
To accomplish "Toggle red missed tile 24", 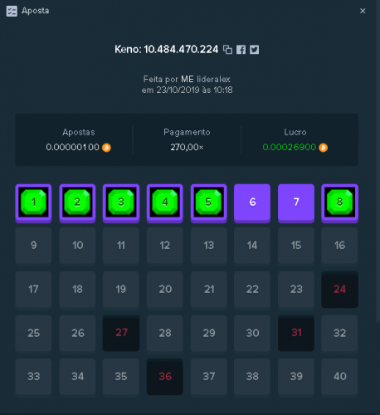I will (339, 290).
